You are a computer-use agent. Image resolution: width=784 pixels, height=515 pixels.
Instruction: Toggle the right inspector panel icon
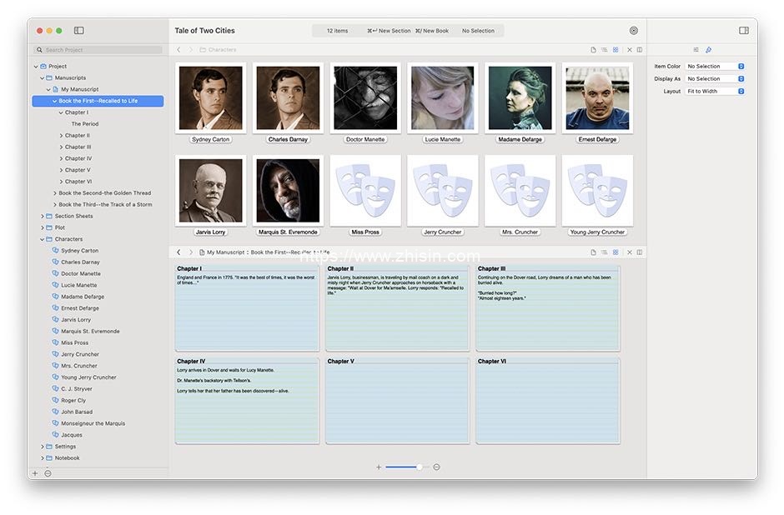743,31
